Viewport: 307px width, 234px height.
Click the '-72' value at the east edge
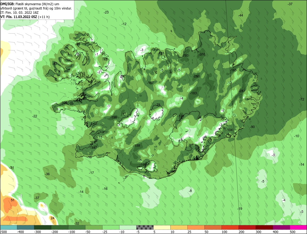302,100
